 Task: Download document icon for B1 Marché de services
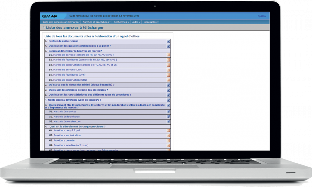click(168, 55)
